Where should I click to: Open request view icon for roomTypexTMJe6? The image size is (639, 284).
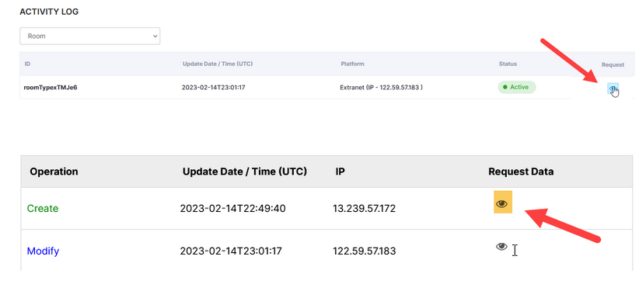613,88
